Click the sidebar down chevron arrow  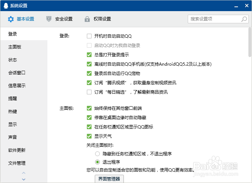coord(24,179)
